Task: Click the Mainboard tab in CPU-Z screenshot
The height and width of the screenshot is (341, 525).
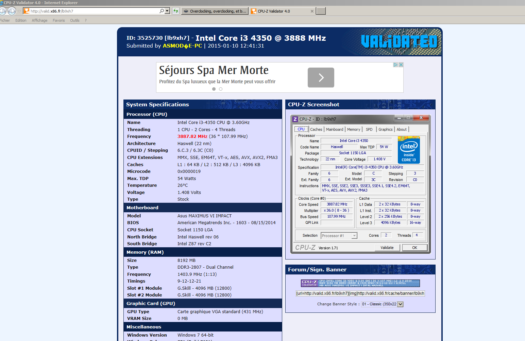Action: (x=335, y=129)
